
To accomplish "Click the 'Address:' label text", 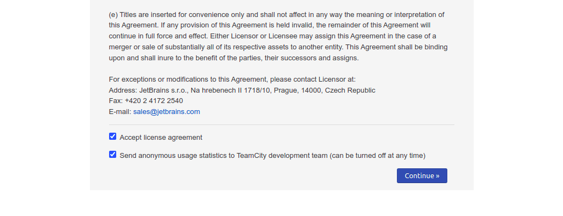I will pyautogui.click(x=123, y=90).
